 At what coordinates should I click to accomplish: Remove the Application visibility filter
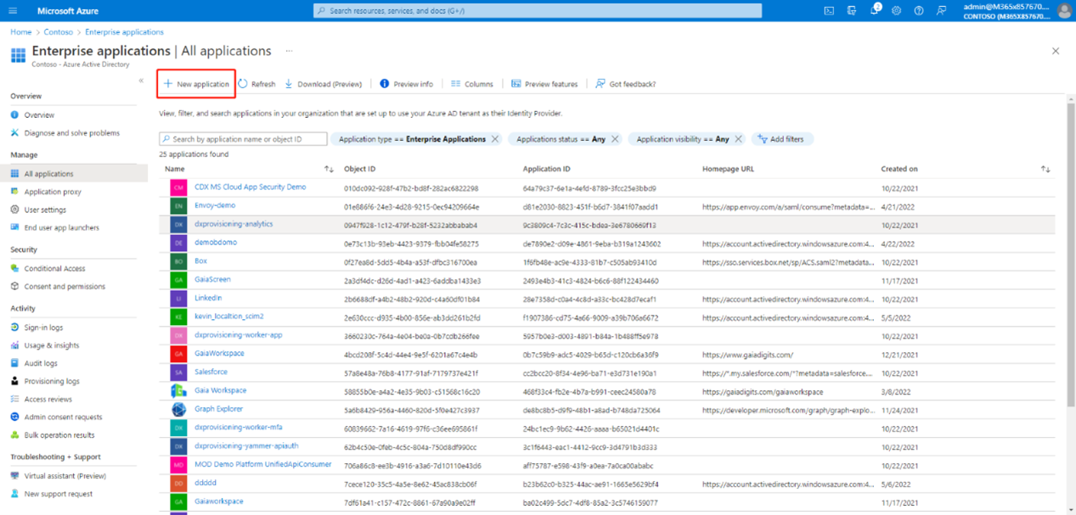(738, 139)
